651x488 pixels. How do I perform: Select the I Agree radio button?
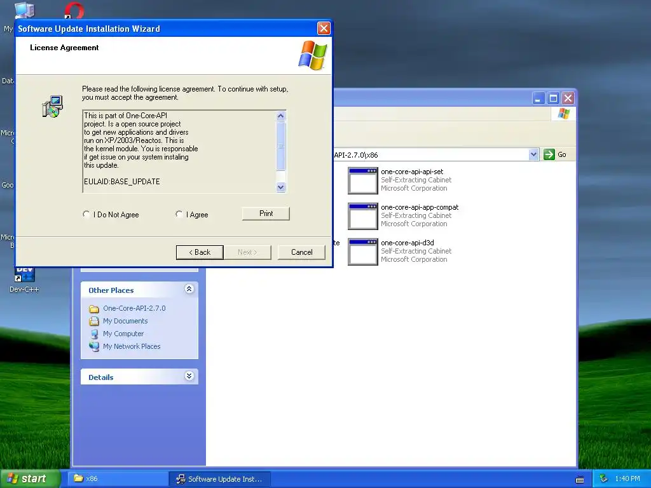(179, 214)
